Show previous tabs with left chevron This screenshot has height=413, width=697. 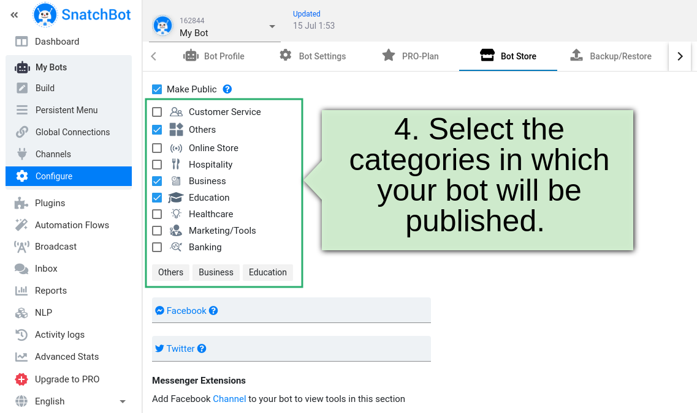pos(154,56)
